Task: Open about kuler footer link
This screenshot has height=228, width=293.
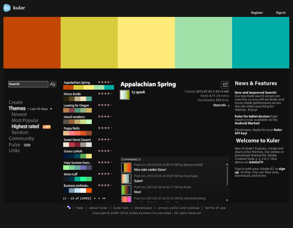Action: (x=98, y=208)
